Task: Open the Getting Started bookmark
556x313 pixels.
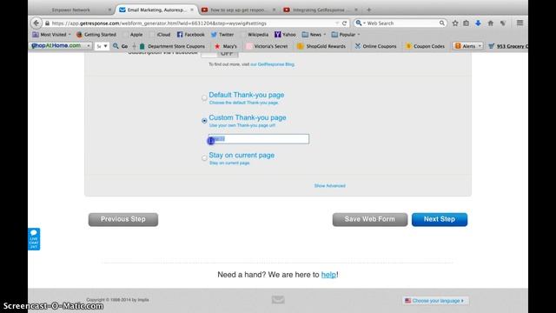Action: click(x=96, y=35)
